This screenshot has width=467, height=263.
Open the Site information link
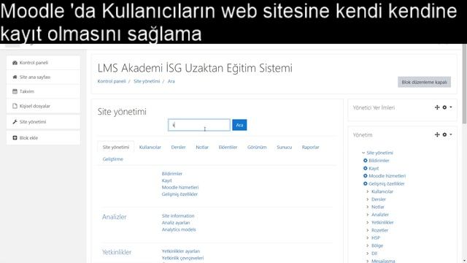[x=178, y=216]
